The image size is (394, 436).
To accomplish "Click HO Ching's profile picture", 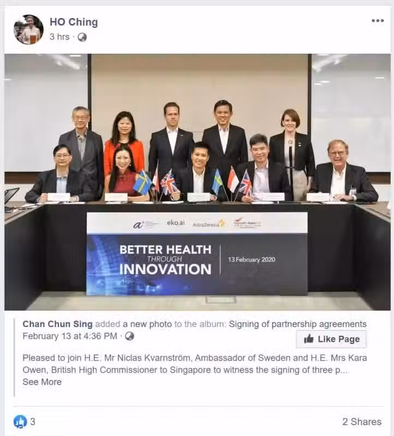I will [29, 29].
